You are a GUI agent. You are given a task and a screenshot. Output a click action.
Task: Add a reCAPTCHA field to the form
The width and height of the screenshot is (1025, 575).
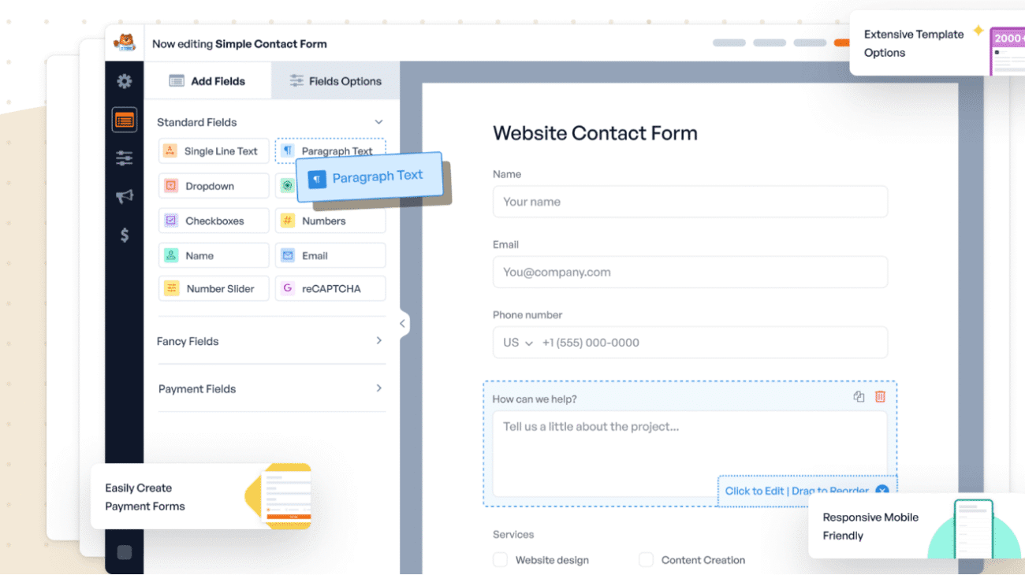click(330, 288)
